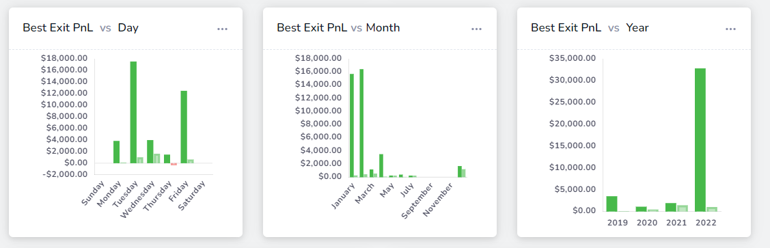Click the 2019 bar in Year chart

click(611, 204)
